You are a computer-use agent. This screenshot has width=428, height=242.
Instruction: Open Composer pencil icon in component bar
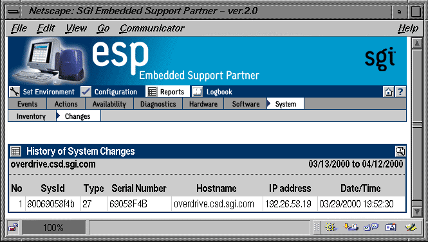click(x=411, y=227)
